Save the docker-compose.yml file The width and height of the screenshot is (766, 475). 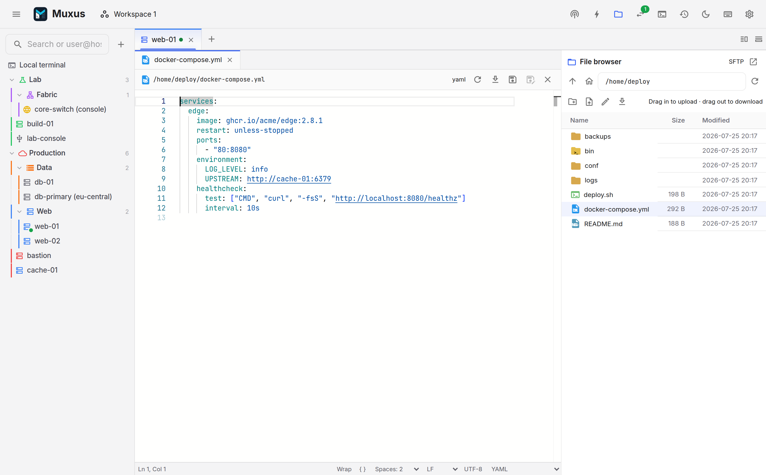point(512,79)
